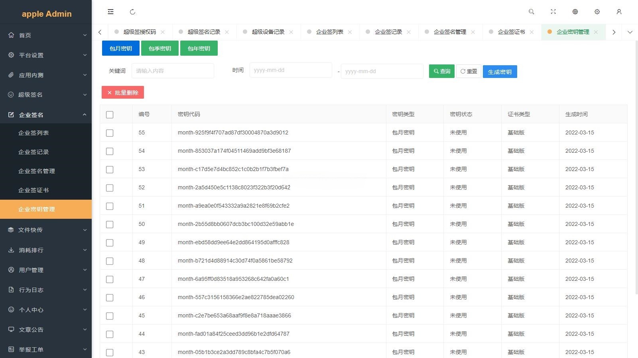Open the 企业签证书 tab

[x=511, y=32]
